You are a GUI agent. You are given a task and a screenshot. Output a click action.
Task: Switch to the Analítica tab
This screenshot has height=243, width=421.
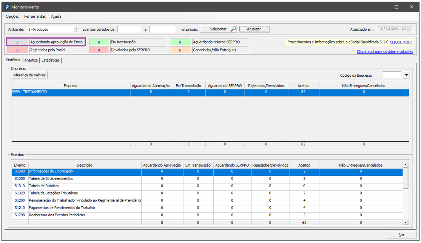coord(31,60)
